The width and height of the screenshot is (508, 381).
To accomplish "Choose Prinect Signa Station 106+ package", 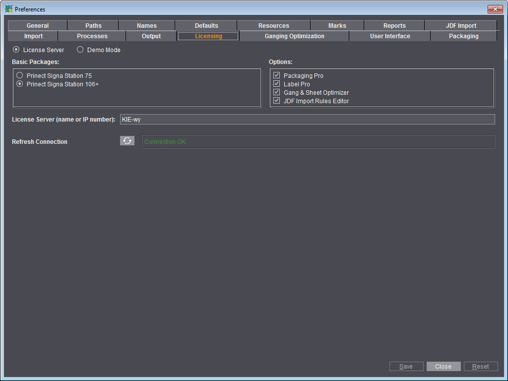I will [20, 84].
